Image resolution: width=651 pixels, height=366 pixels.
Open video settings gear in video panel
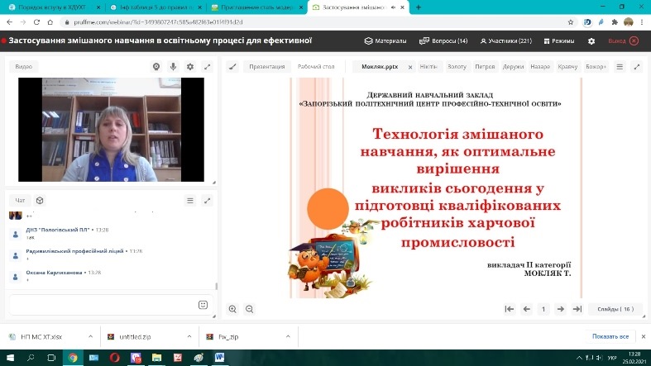pos(190,66)
